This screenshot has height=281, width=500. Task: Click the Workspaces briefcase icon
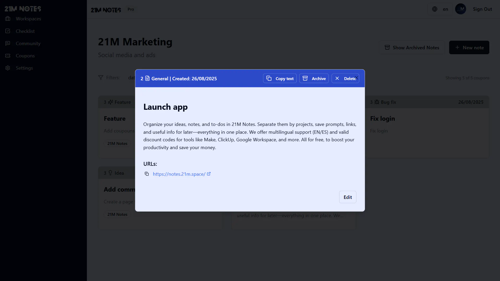8,19
